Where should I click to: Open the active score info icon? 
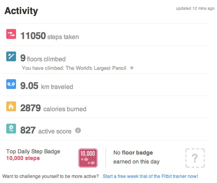pyautogui.click(x=78, y=130)
